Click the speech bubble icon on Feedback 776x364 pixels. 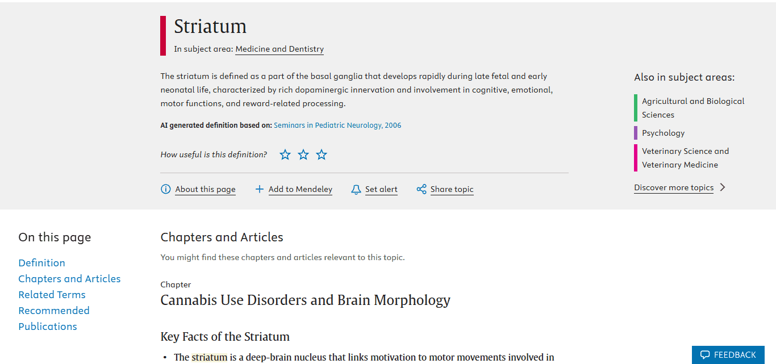click(x=705, y=355)
